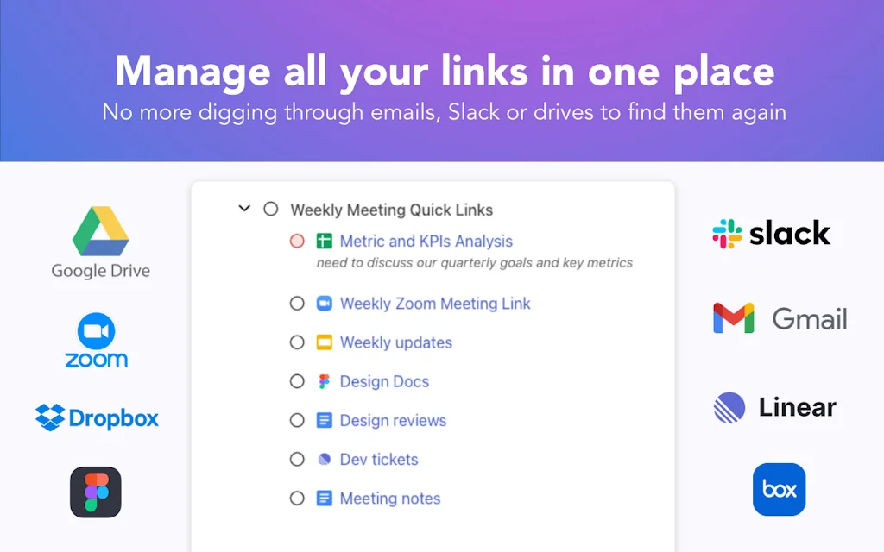This screenshot has height=552, width=884.
Task: Mark Design Docs item as complete
Action: pos(297,381)
